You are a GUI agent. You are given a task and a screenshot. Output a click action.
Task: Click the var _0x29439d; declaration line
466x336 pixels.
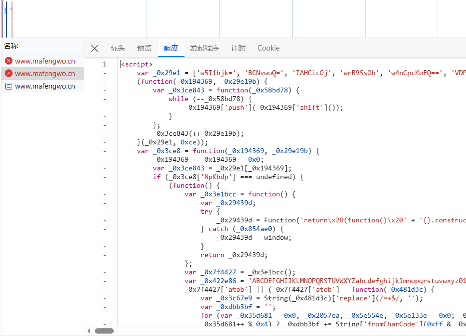point(228,203)
